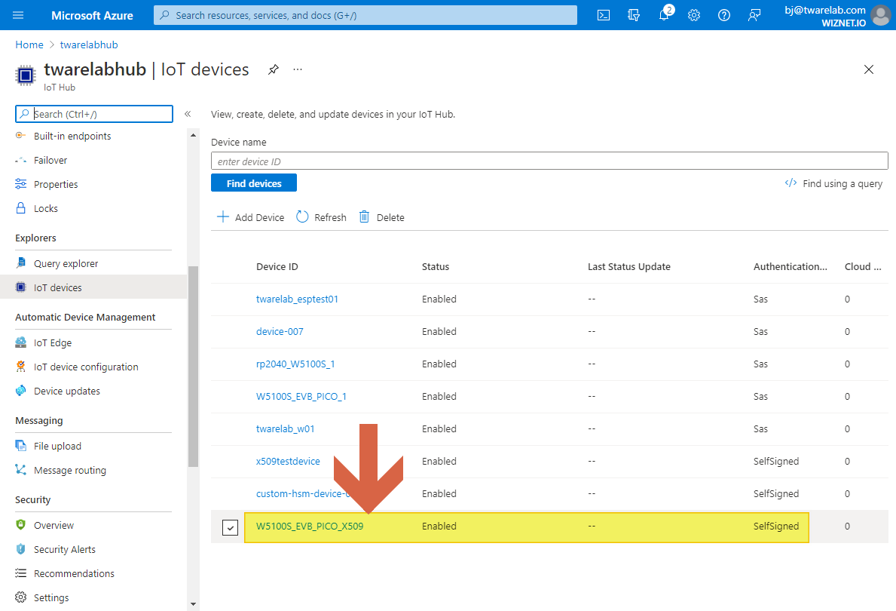Collapse the left navigation menu
This screenshot has height=611, width=896.
click(188, 114)
